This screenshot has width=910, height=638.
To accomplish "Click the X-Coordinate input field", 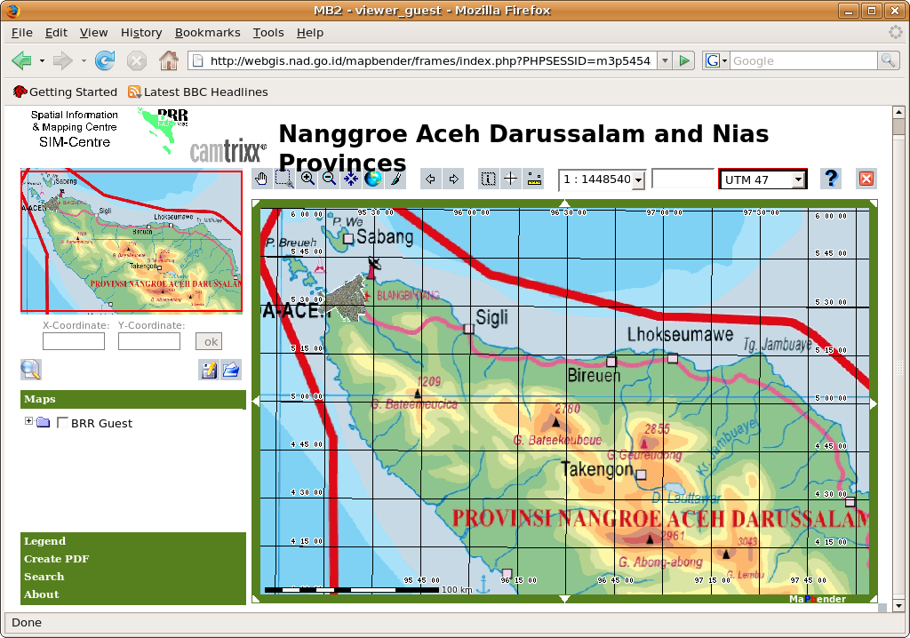I will pos(74,341).
